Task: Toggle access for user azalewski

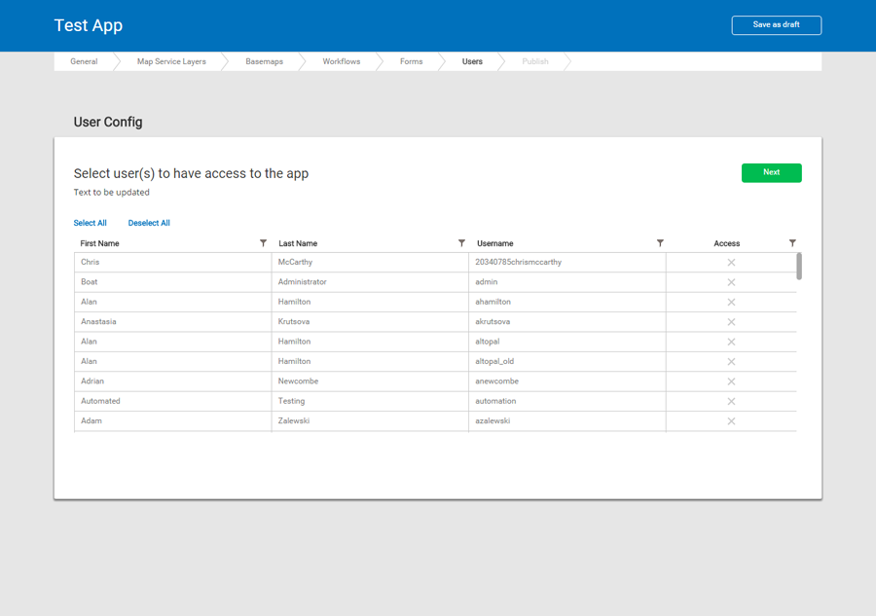Action: (x=731, y=421)
